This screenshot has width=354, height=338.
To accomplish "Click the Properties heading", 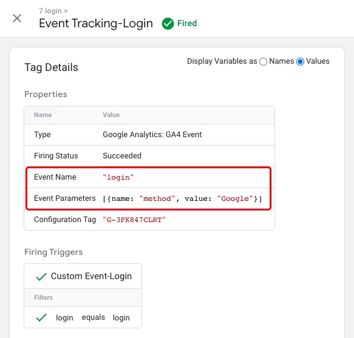I will pyautogui.click(x=46, y=94).
